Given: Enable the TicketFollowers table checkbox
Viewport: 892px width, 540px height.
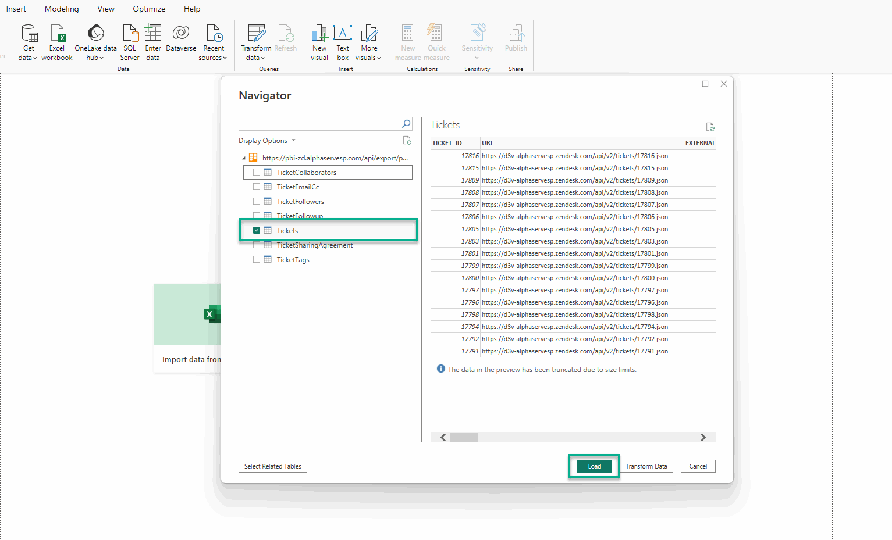Looking at the screenshot, I should pyautogui.click(x=257, y=201).
